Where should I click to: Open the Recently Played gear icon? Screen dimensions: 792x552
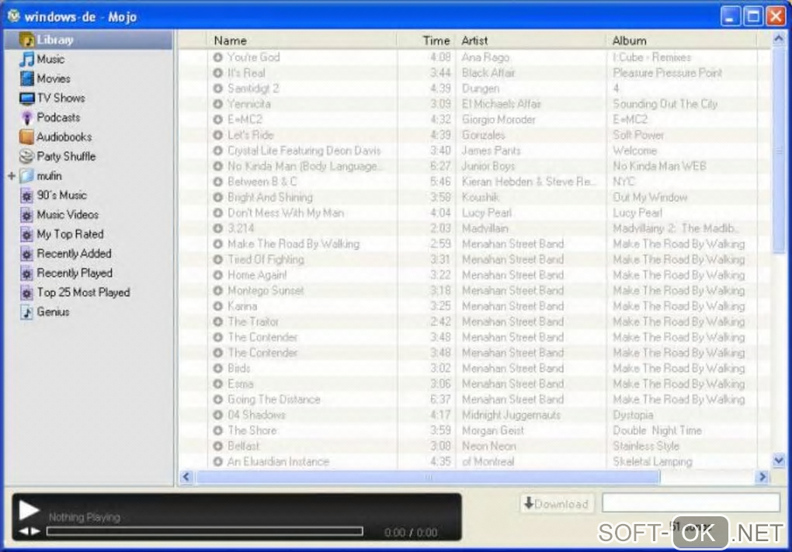(26, 273)
